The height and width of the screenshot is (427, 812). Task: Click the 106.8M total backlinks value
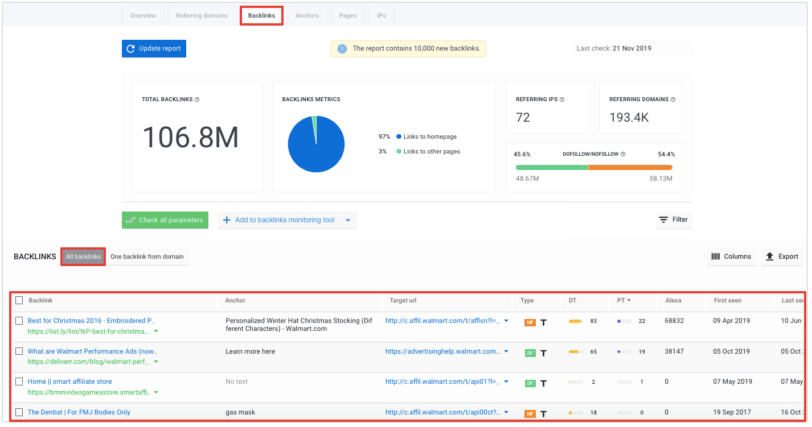(191, 138)
